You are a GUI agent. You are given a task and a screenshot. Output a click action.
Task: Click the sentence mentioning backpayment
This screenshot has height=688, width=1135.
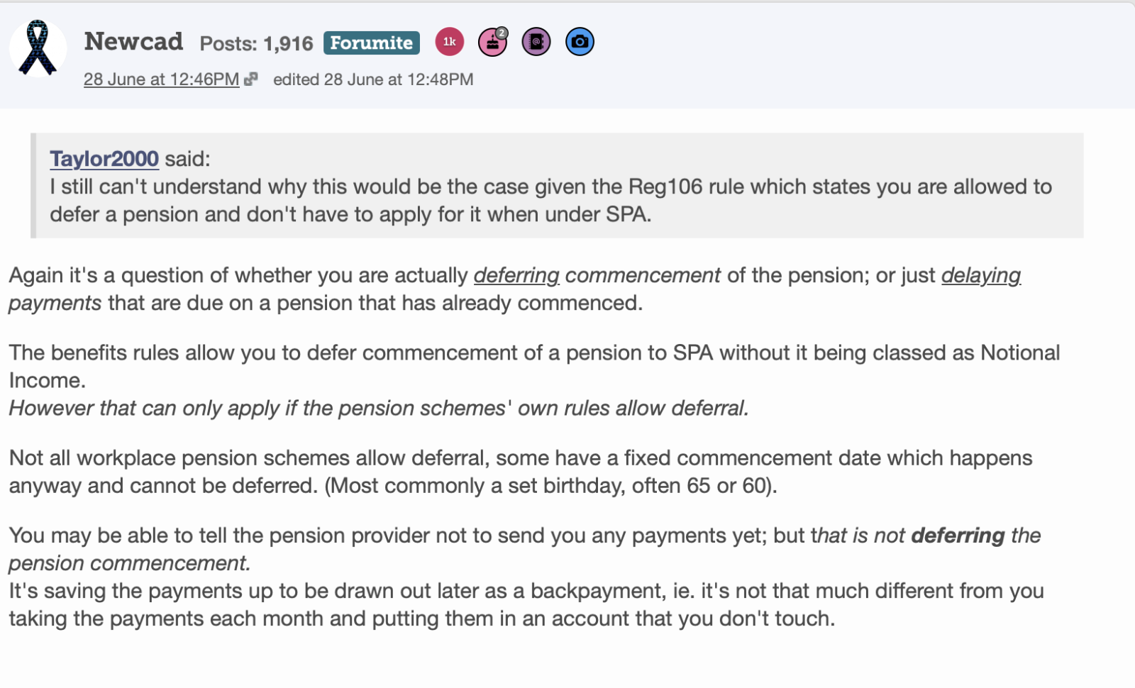pyautogui.click(x=526, y=592)
